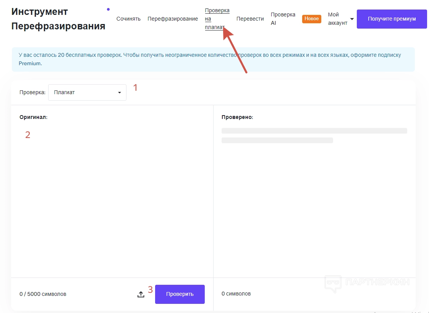The height and width of the screenshot is (313, 429).
Task: Open the Сочинять menu item
Action: [x=128, y=19]
